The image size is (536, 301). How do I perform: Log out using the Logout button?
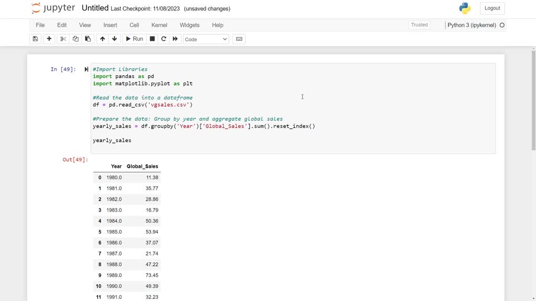pyautogui.click(x=492, y=8)
